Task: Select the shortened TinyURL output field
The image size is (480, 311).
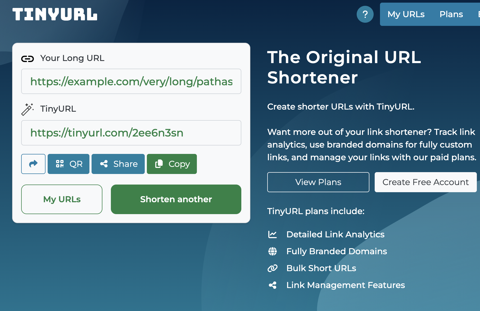Action: 131,133
